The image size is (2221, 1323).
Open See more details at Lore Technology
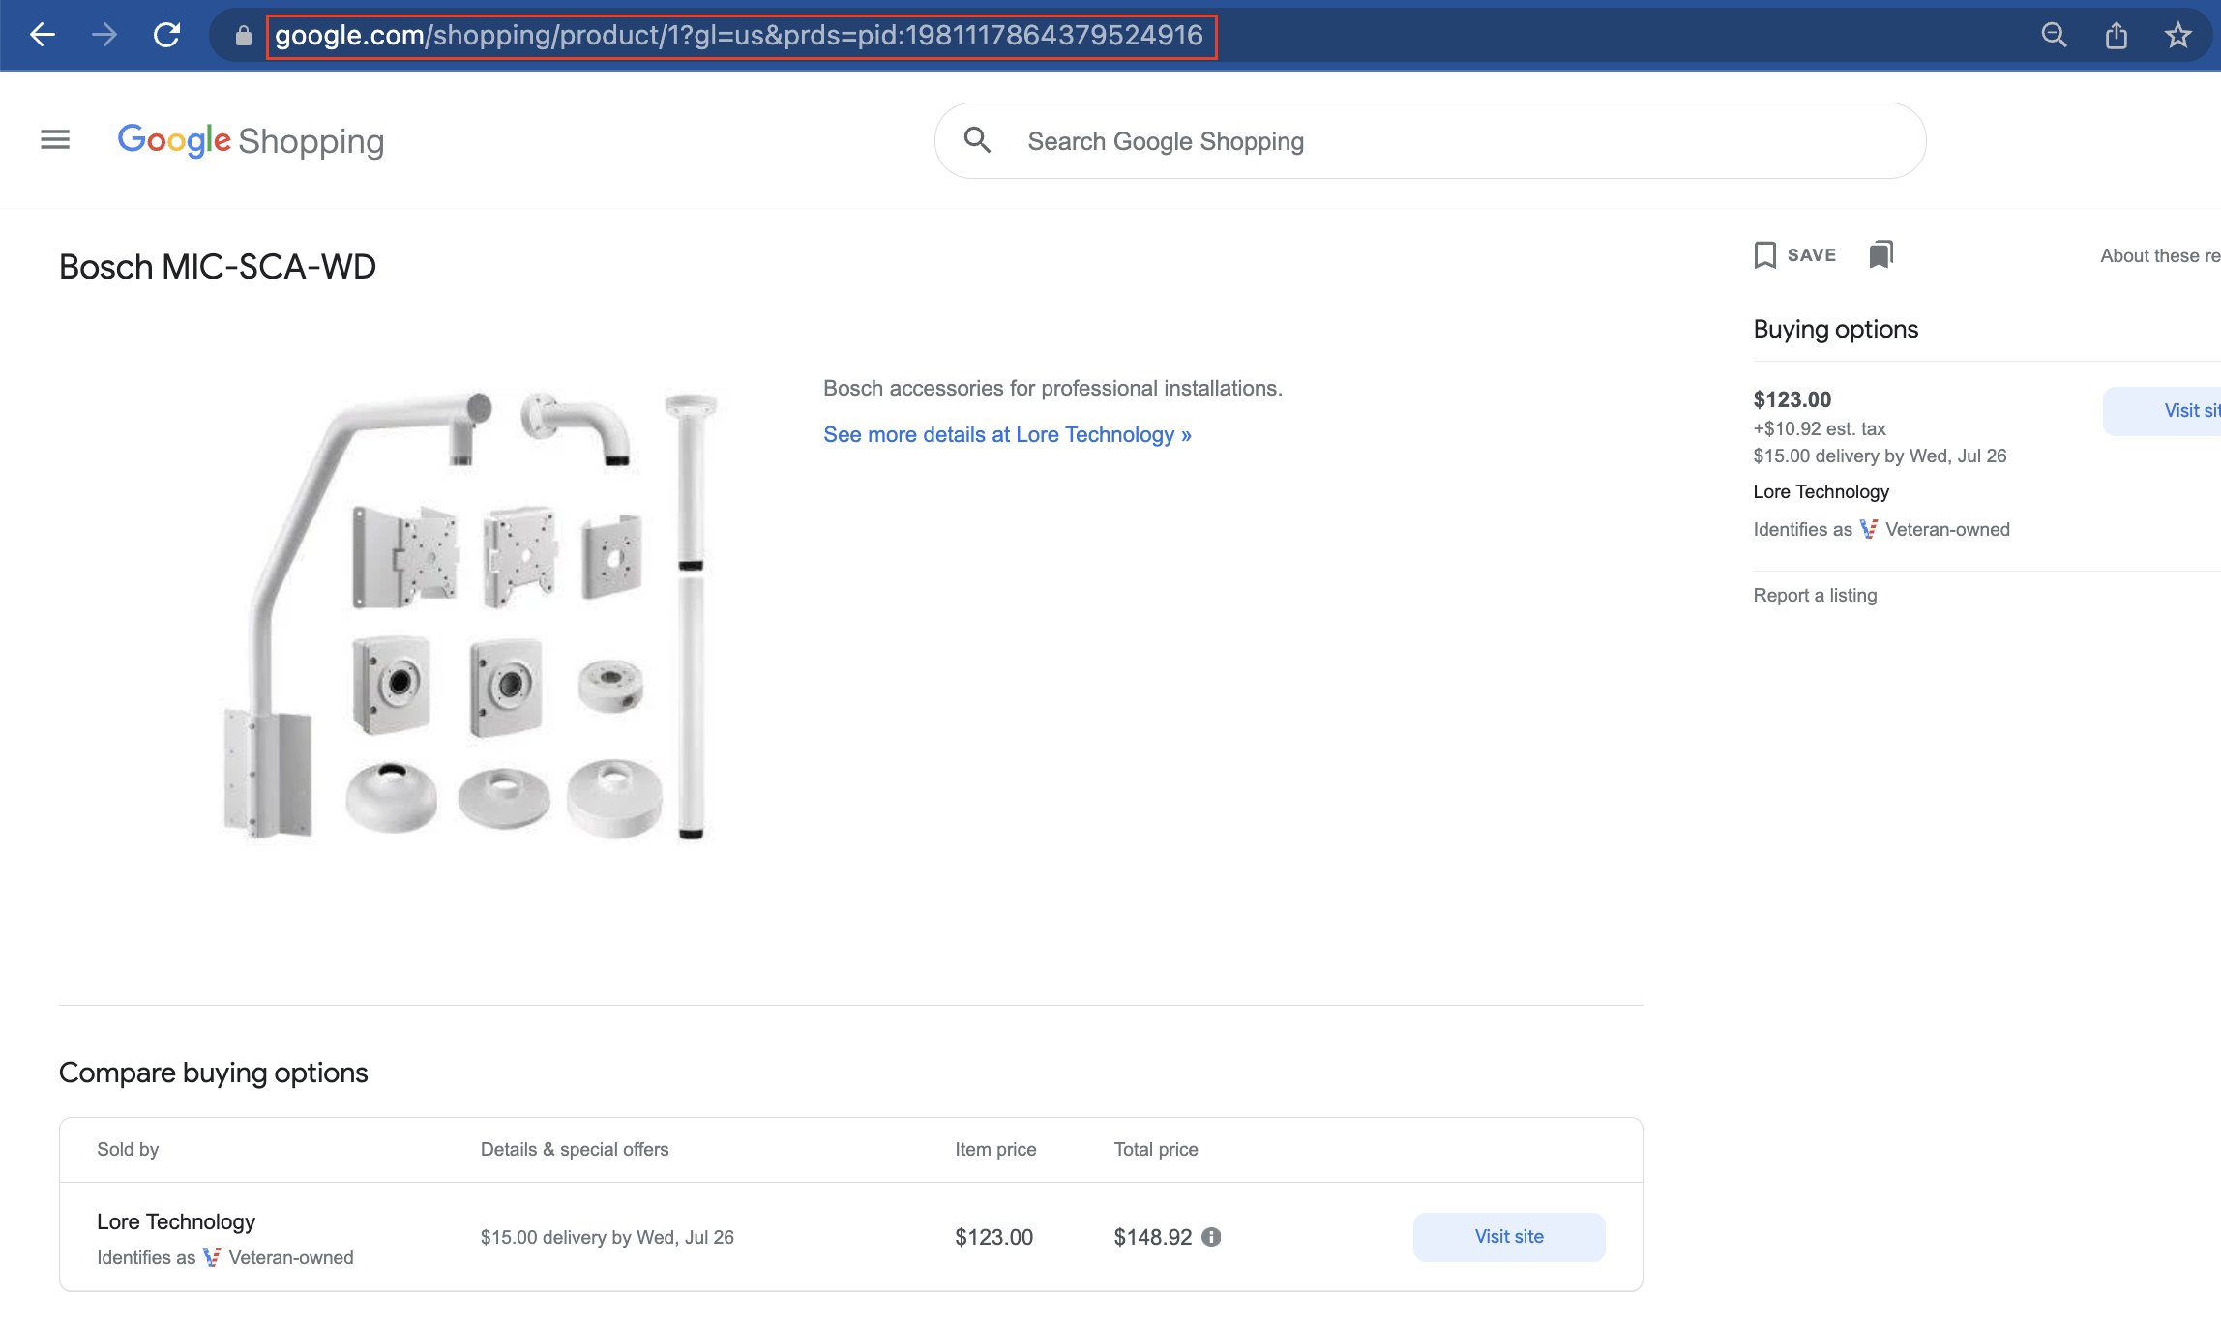click(x=1006, y=434)
